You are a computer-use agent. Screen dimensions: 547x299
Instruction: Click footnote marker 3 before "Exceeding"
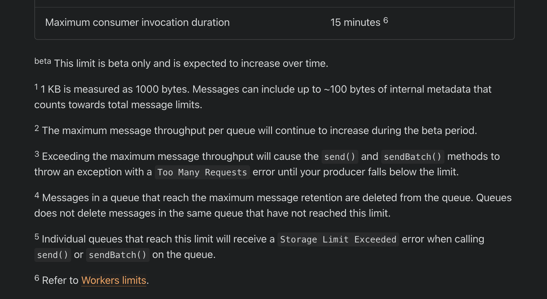pos(37,154)
